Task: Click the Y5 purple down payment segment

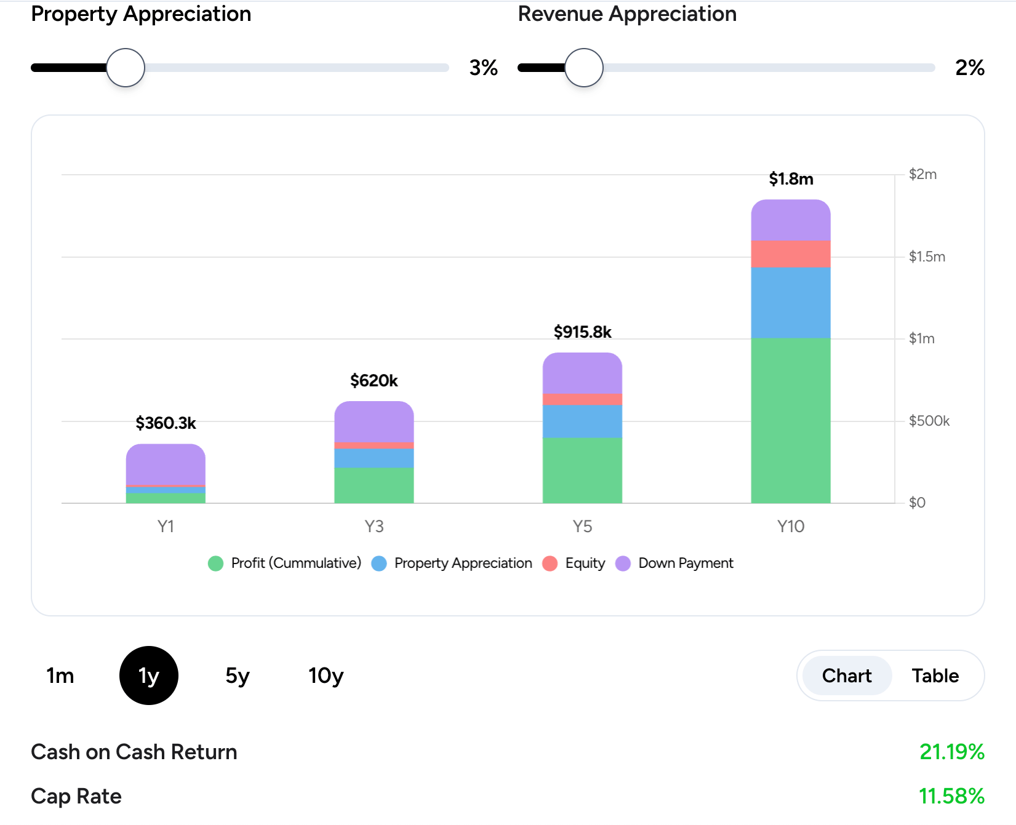Action: tap(582, 374)
